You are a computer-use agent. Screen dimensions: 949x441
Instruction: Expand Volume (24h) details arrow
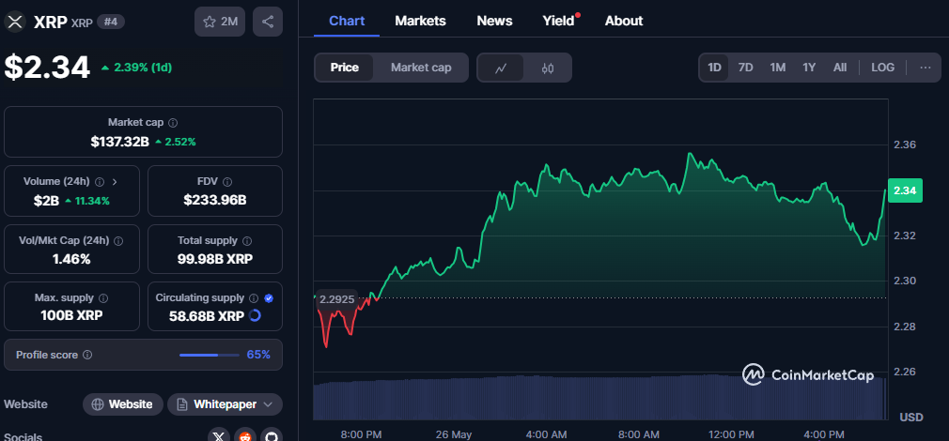pos(115,181)
